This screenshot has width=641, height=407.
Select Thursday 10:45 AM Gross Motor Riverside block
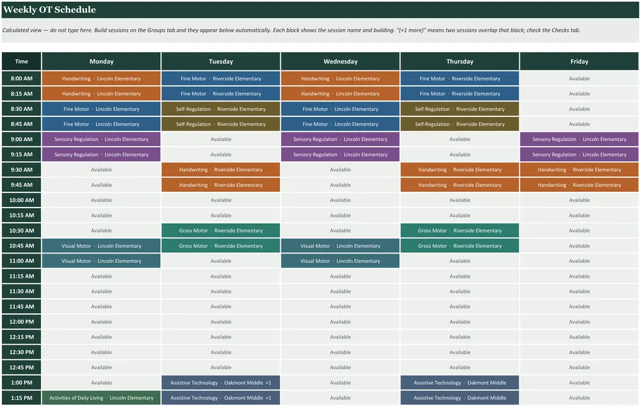point(460,245)
